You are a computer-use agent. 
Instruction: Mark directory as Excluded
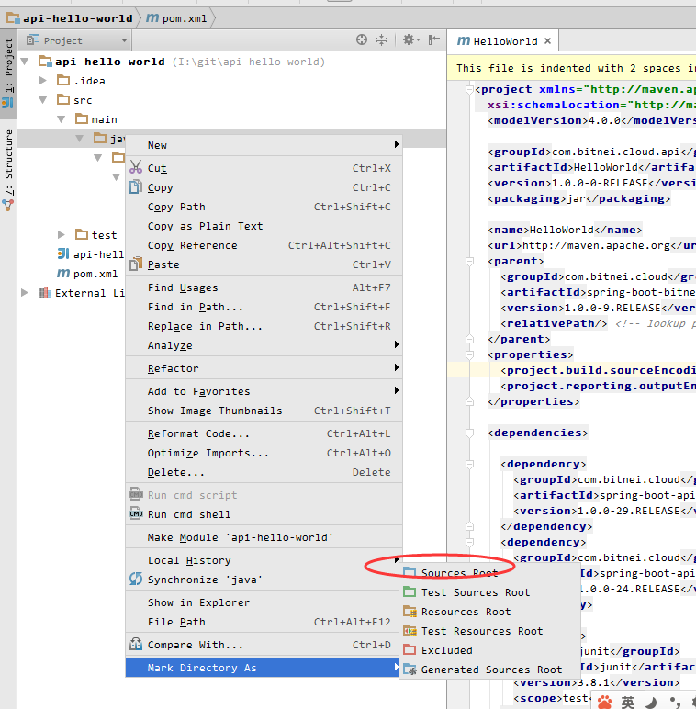pyautogui.click(x=490, y=650)
